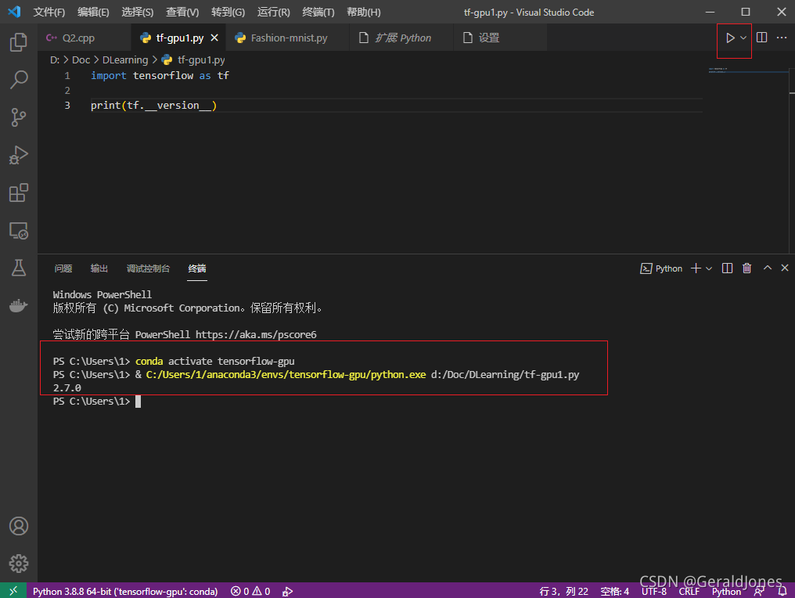Close the tf-gpu1.py tab
This screenshot has width=795, height=598.
coord(214,38)
